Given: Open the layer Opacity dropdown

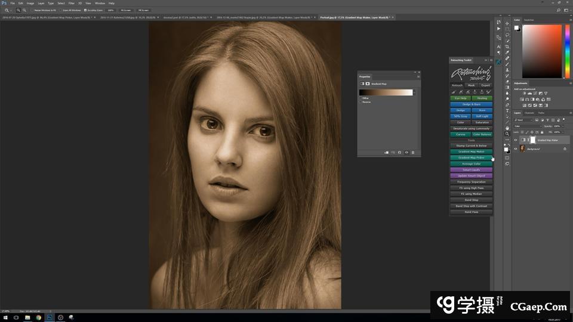Looking at the screenshot, I should 562,126.
